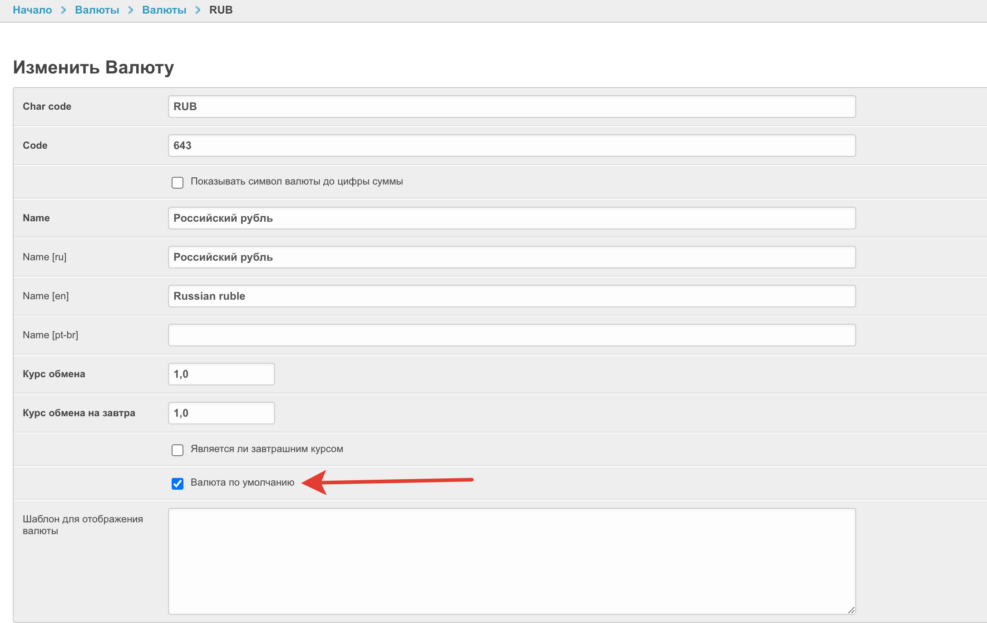This screenshot has height=623, width=987.
Task: Click the Курс обмена на завтра field
Action: (x=221, y=413)
